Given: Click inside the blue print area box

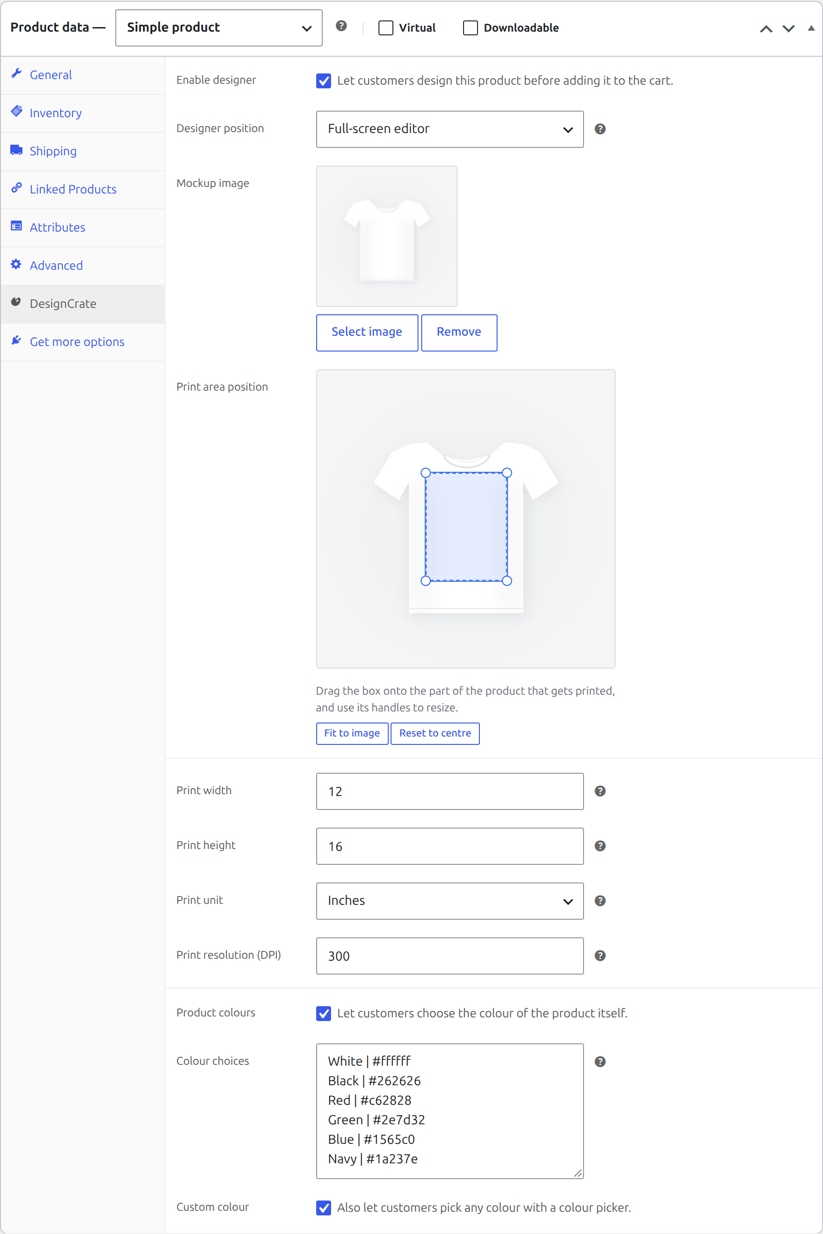Looking at the screenshot, I should click(466, 526).
